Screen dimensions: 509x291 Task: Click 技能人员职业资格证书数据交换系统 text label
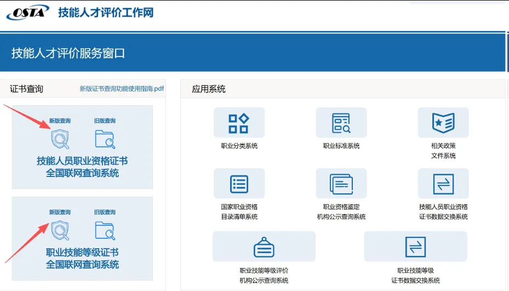[443, 212]
